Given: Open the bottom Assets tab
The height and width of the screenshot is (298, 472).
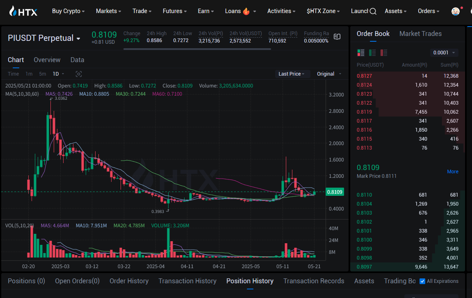Looking at the screenshot, I should (x=364, y=281).
